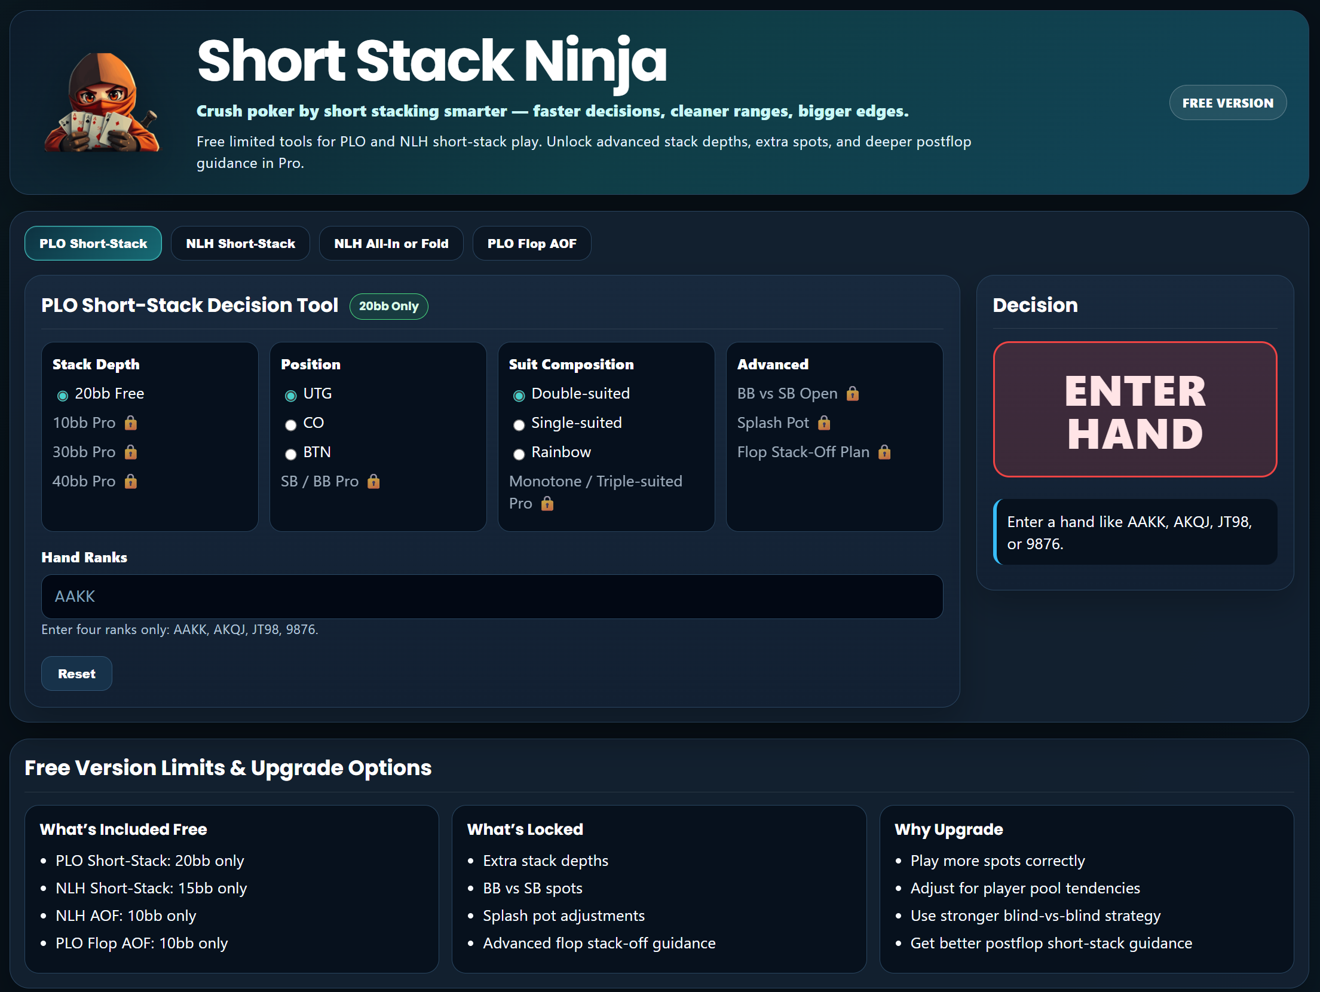Click the 'What's Locked' heading

[525, 829]
